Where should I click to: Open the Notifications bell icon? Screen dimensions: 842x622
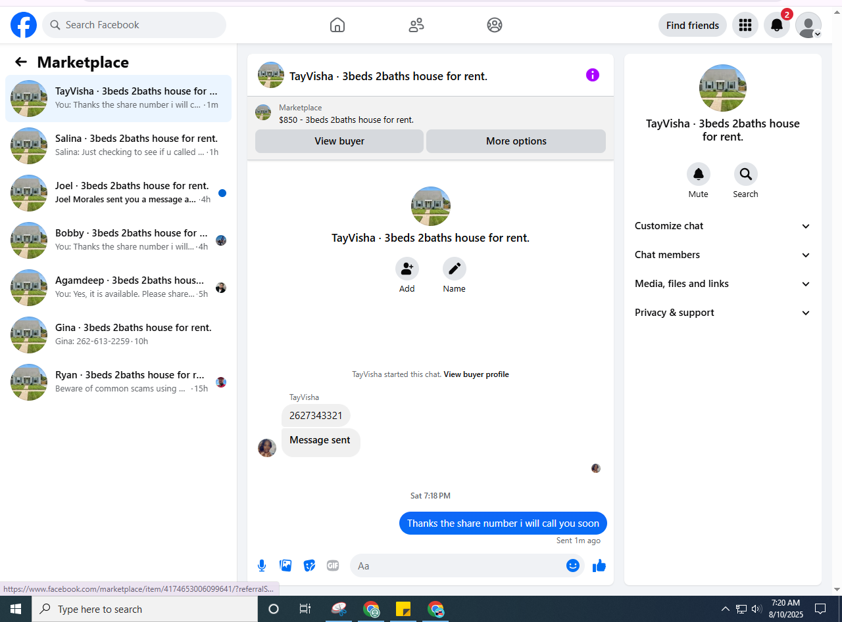777,25
